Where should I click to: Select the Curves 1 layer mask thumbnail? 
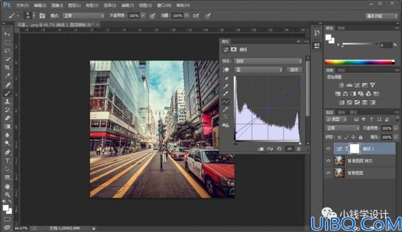[355, 148]
